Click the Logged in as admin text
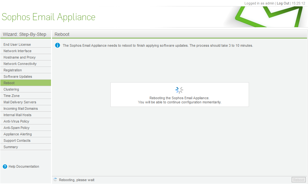Screen dimensions: 308x184 pyautogui.click(x=259, y=3)
